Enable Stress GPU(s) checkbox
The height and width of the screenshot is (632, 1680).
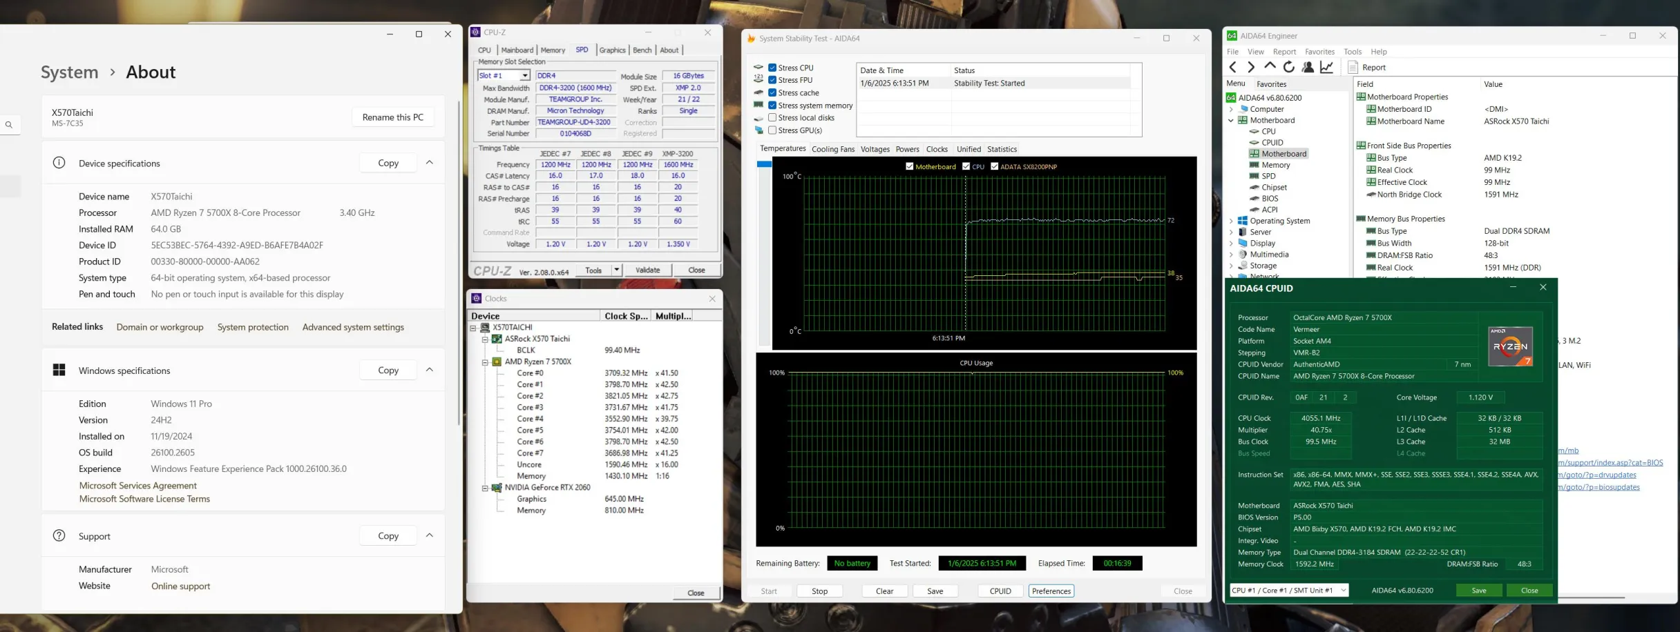[772, 130]
